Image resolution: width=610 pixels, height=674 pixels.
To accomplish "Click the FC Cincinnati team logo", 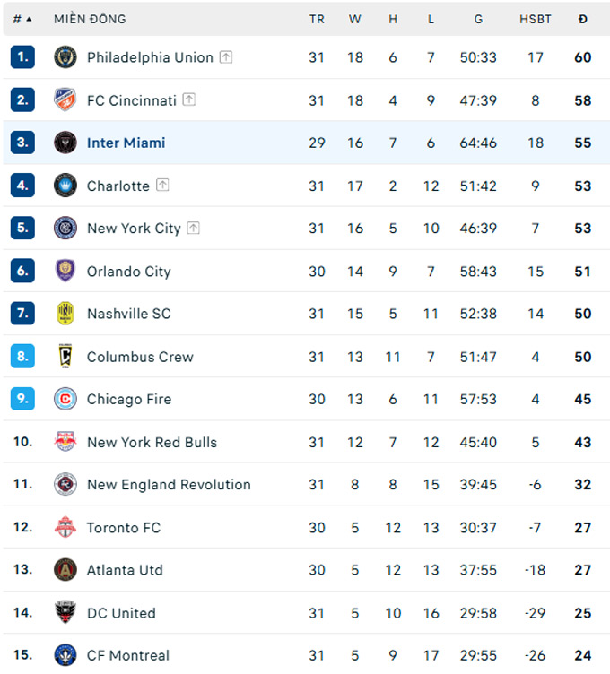I will click(x=65, y=100).
